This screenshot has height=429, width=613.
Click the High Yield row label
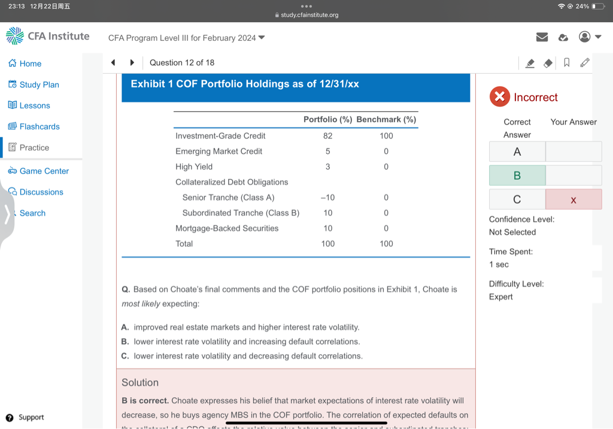click(x=194, y=167)
